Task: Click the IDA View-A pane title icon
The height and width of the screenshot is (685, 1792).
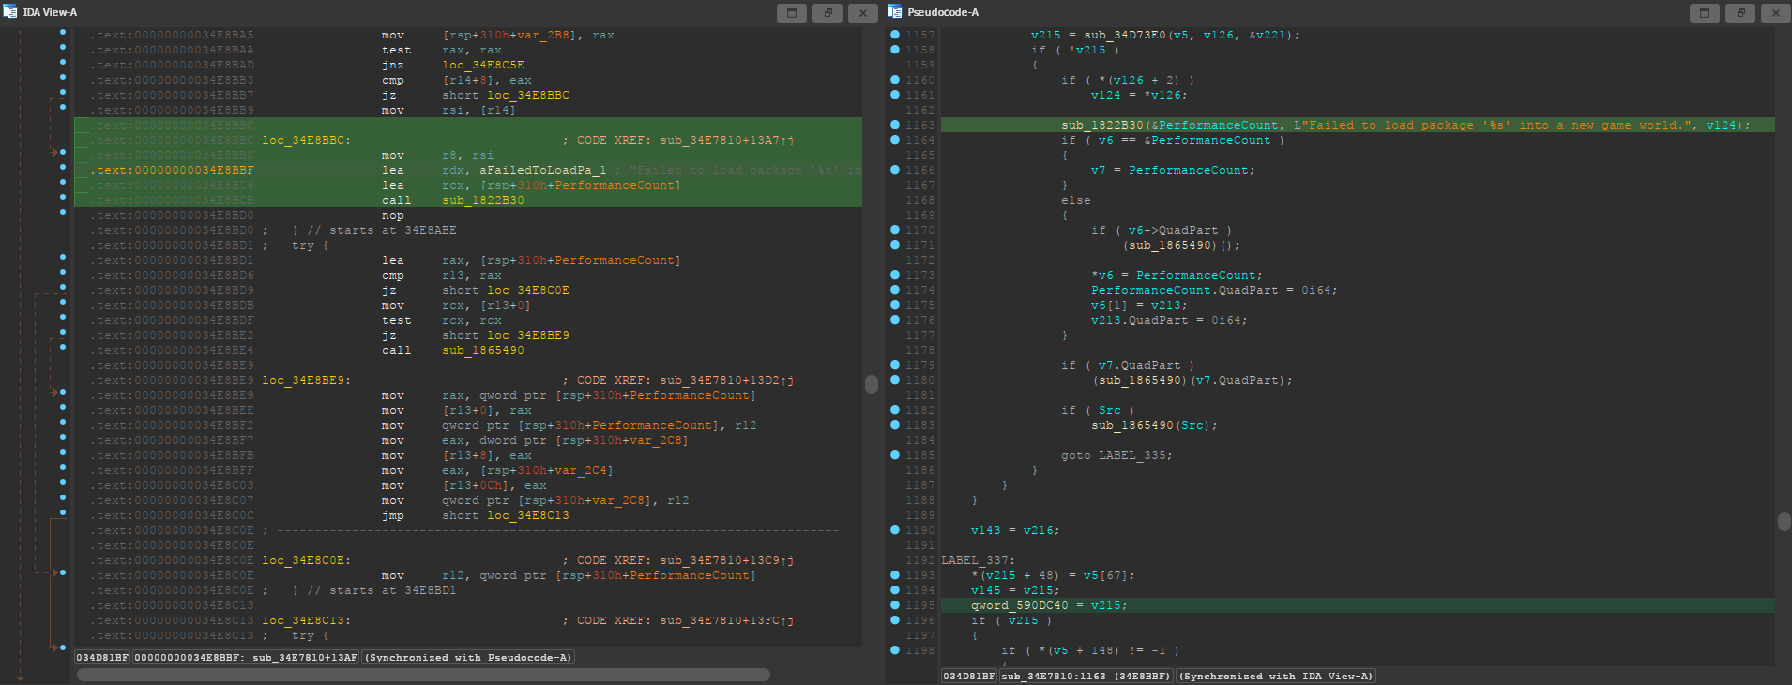Action: (x=10, y=12)
